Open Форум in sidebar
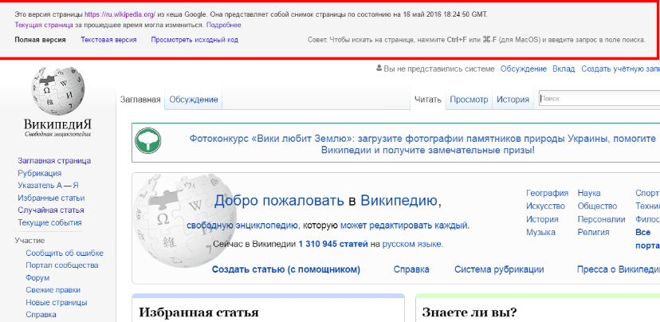Screen dimensions: 660x322 tap(37, 278)
